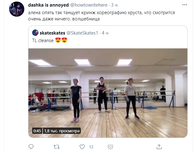Image resolution: width=194 pixels, height=153 pixels.
Task: Click the reply speech bubble icon
Action: click(31, 147)
